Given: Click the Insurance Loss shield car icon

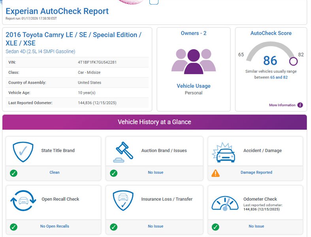Looking at the screenshot, I should [x=124, y=200].
